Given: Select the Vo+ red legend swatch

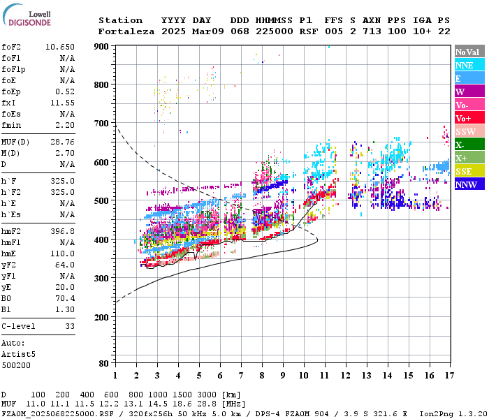Looking at the screenshot, I should (x=469, y=118).
